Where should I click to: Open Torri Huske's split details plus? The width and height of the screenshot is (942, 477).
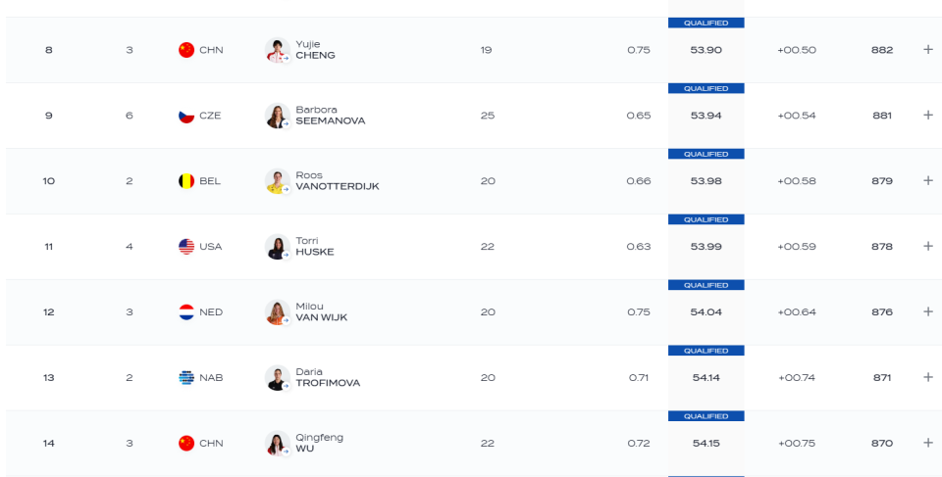(927, 246)
